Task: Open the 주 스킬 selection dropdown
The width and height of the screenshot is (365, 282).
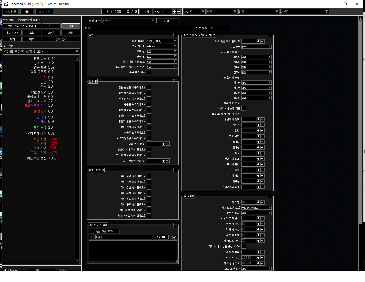Action: [x=41, y=52]
